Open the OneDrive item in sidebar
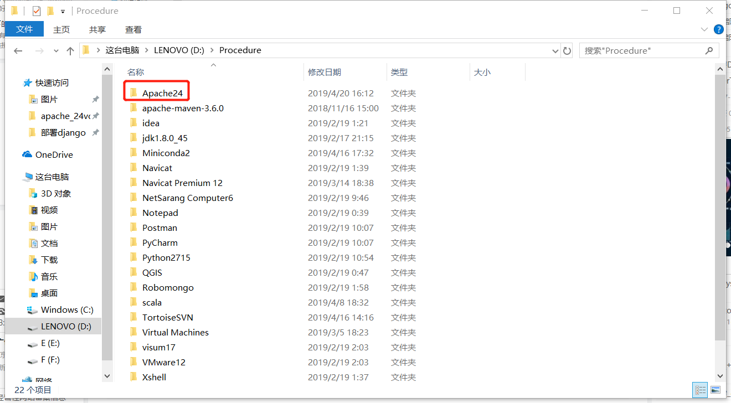The image size is (731, 403). pyautogui.click(x=55, y=154)
